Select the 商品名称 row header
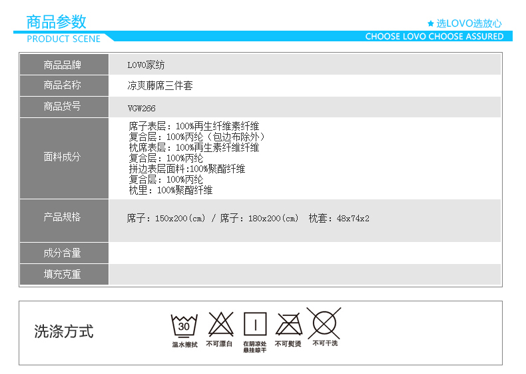 click(x=63, y=85)
